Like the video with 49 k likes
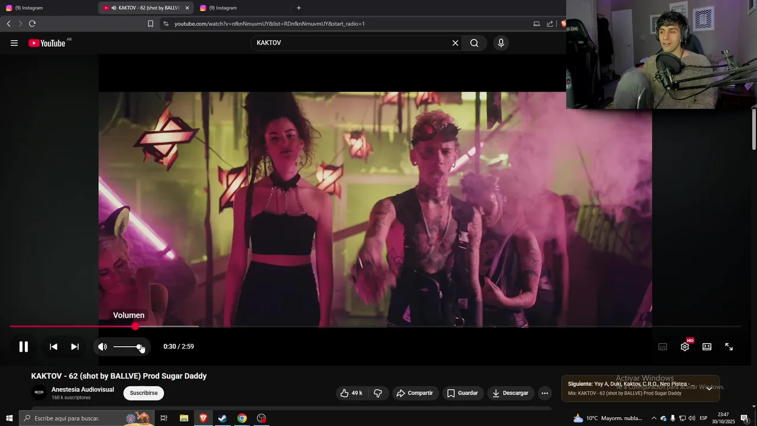757x426 pixels. point(351,393)
